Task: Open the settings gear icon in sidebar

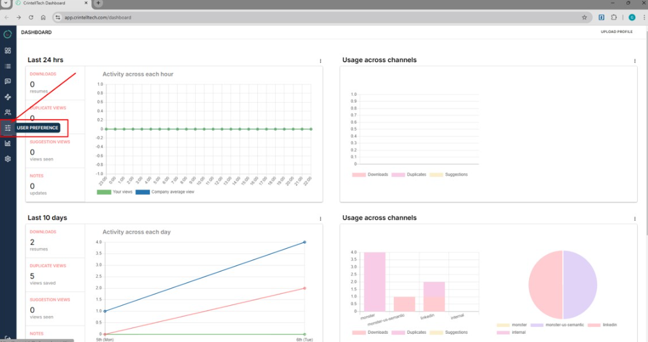Action: (x=8, y=159)
